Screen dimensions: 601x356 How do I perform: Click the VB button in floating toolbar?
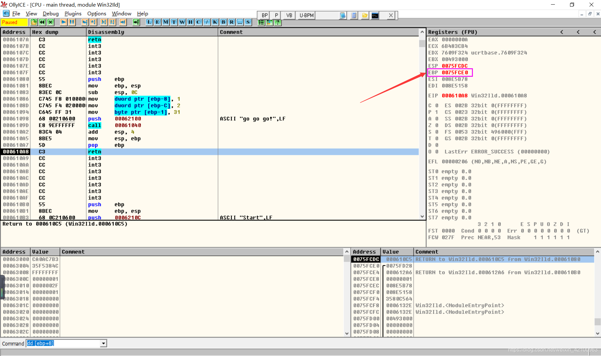[289, 15]
